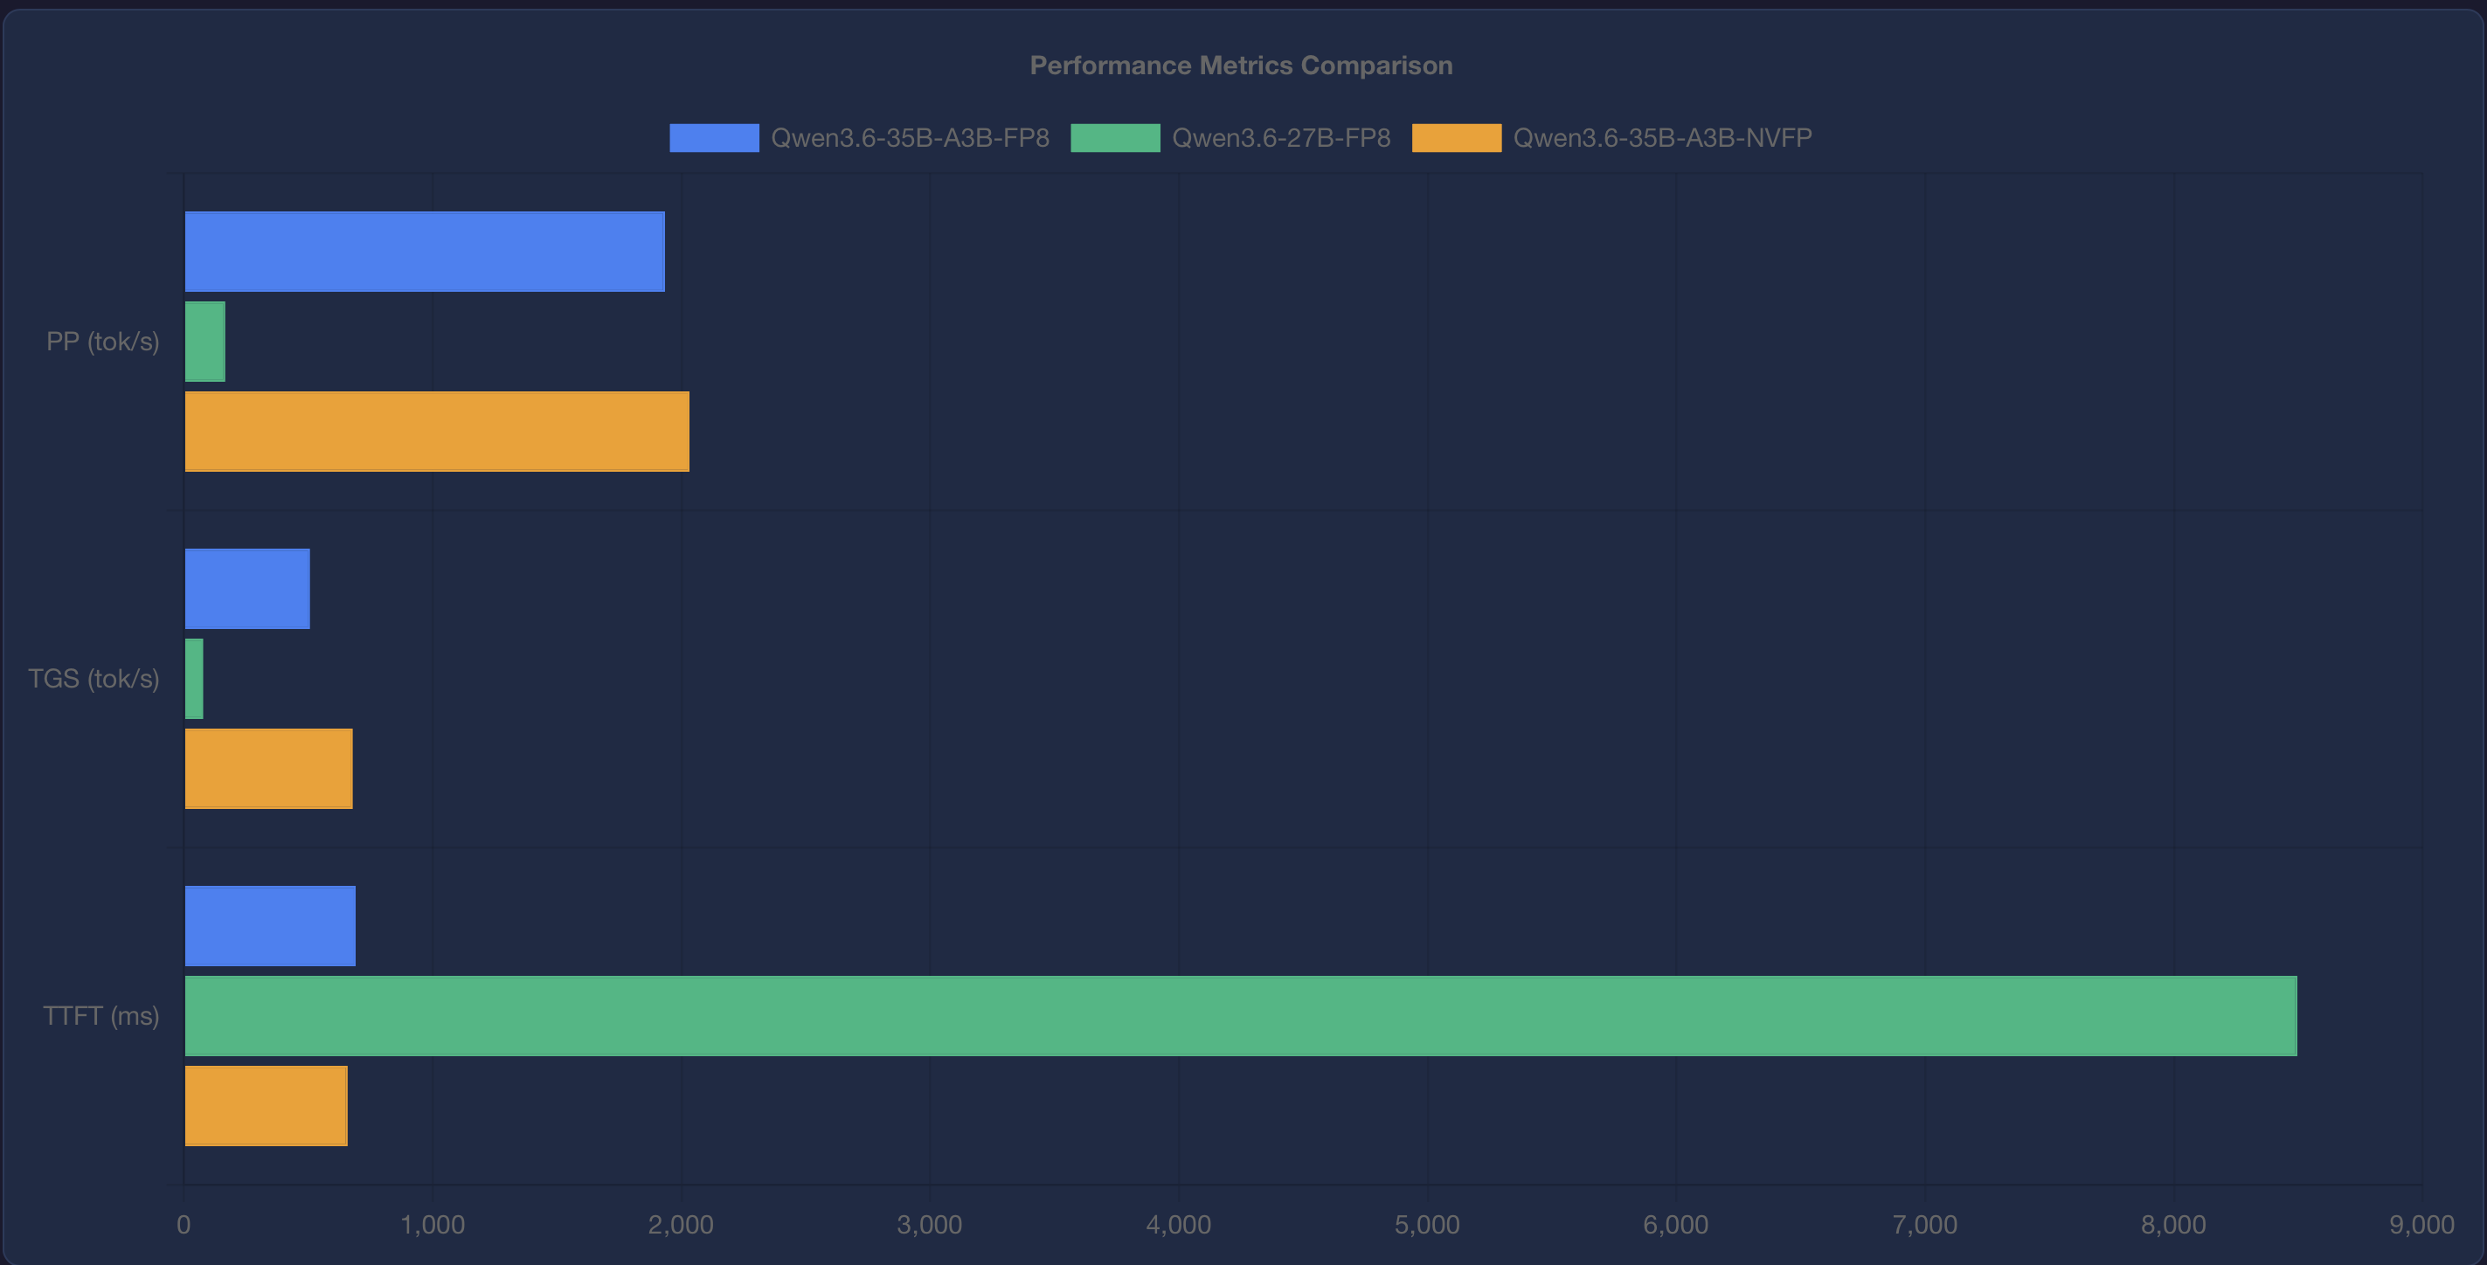2487x1265 pixels.
Task: Click the 1,000 x-axis tick label
Action: [x=433, y=1225]
